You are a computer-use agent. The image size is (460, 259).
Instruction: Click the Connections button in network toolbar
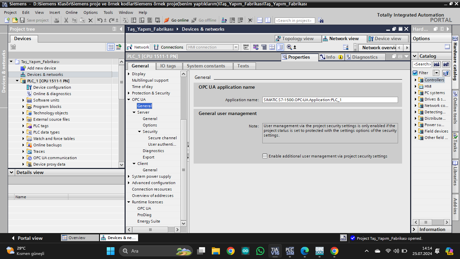point(169,47)
